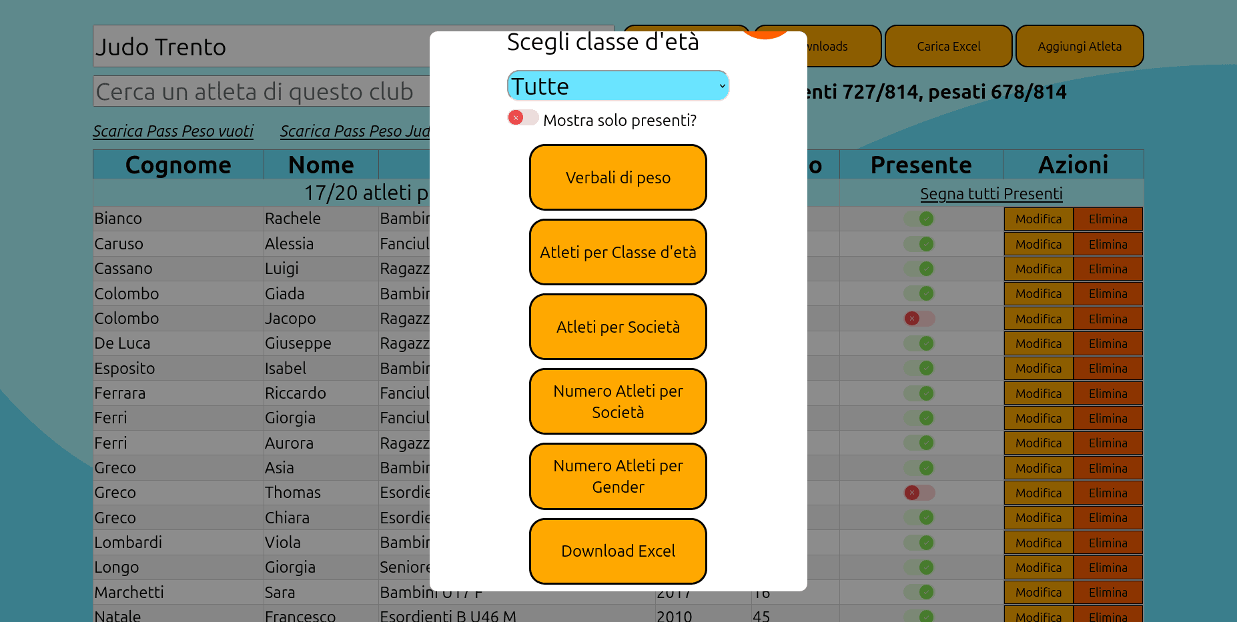1237x622 pixels.
Task: Sort by the Cognome column header
Action: (178, 165)
